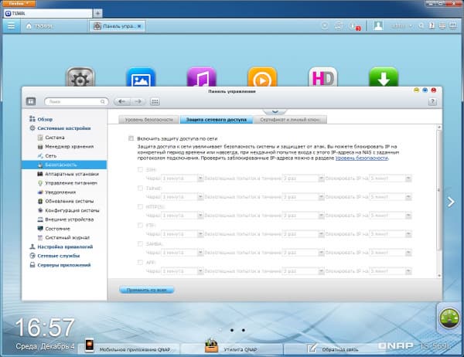Close the Control Panel taskbar tab

139,26
